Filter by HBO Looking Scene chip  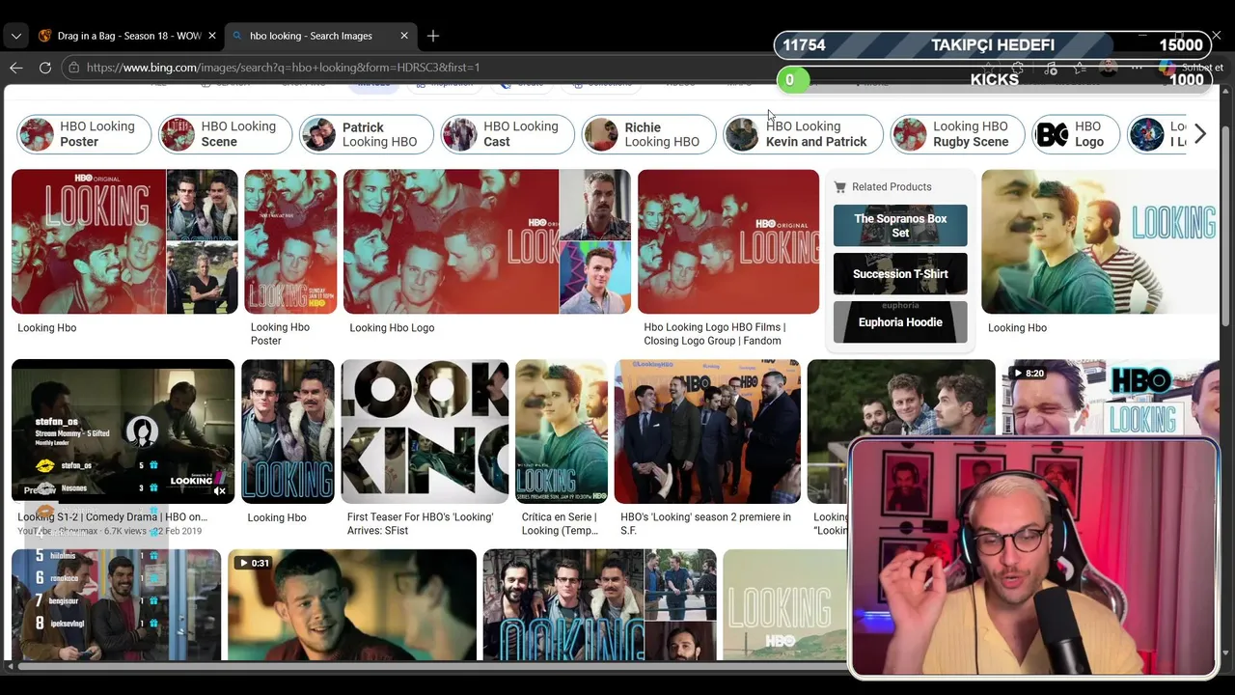[x=225, y=134]
